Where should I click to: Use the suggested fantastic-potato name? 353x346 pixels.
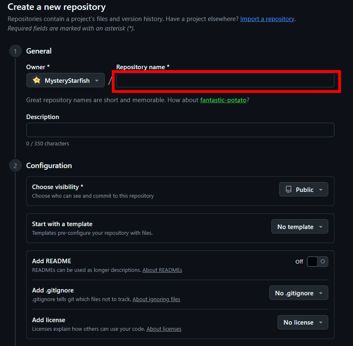click(223, 100)
